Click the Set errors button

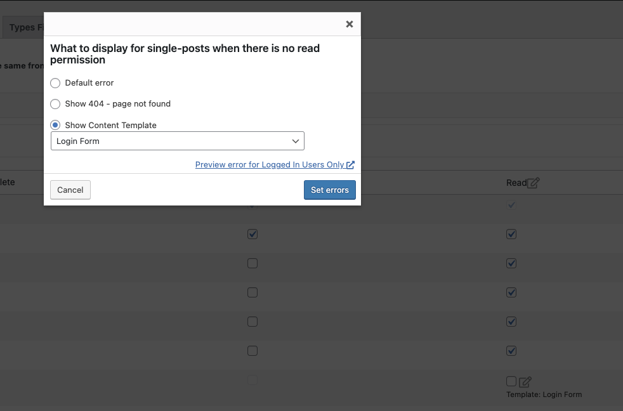click(330, 190)
